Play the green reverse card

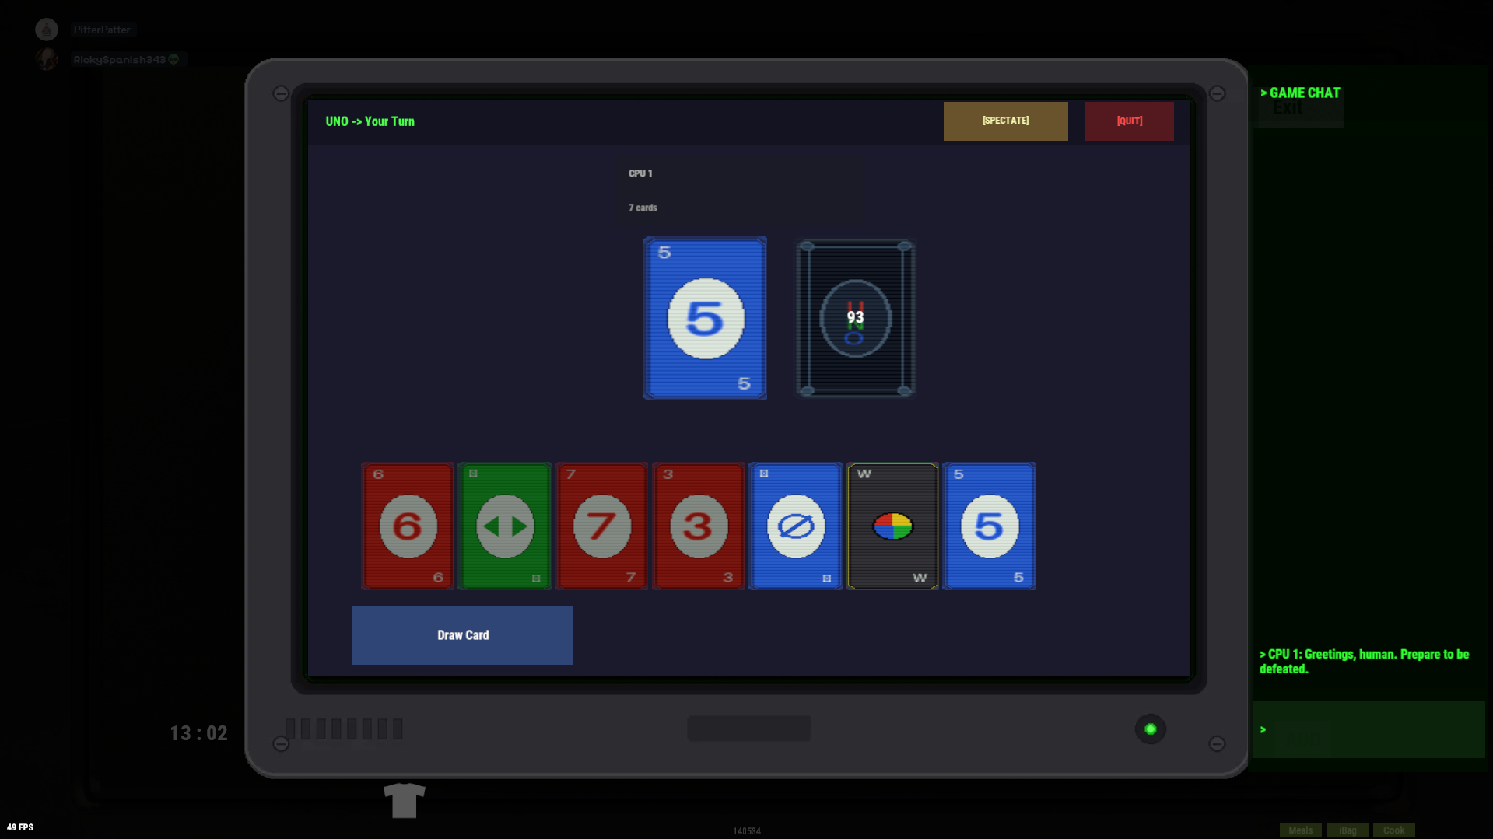click(x=505, y=526)
